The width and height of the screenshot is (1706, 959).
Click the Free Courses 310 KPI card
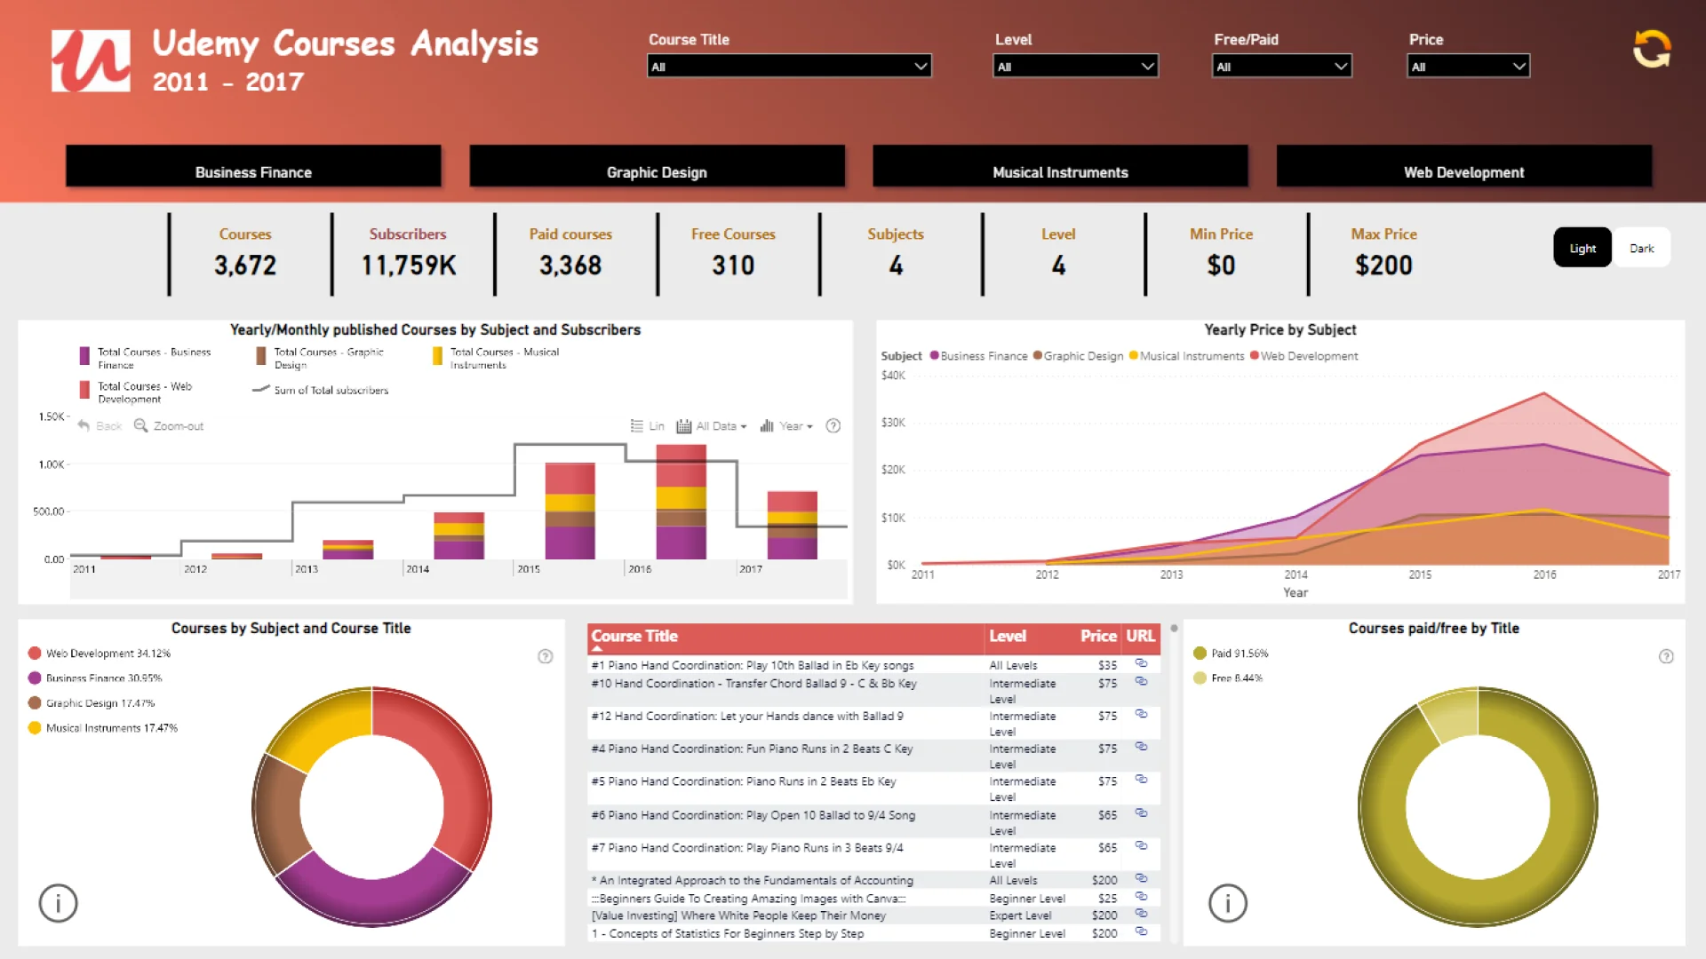tap(734, 253)
